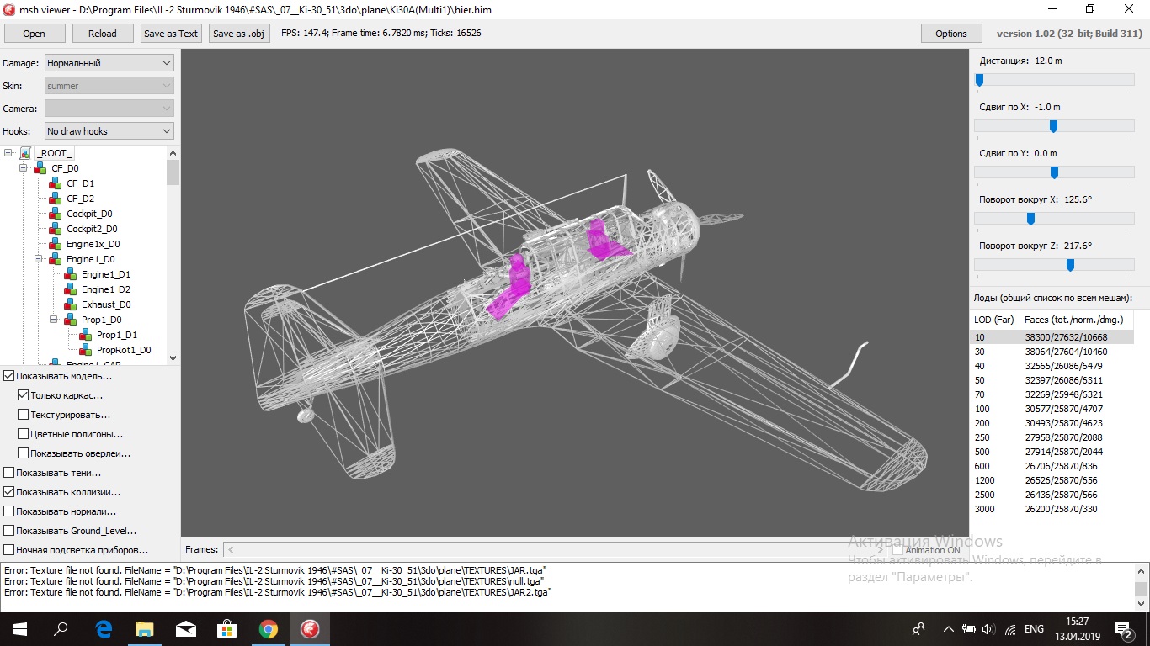Viewport: 1150px width, 646px height.
Task: Click the ENG language indicator
Action: (1034, 629)
